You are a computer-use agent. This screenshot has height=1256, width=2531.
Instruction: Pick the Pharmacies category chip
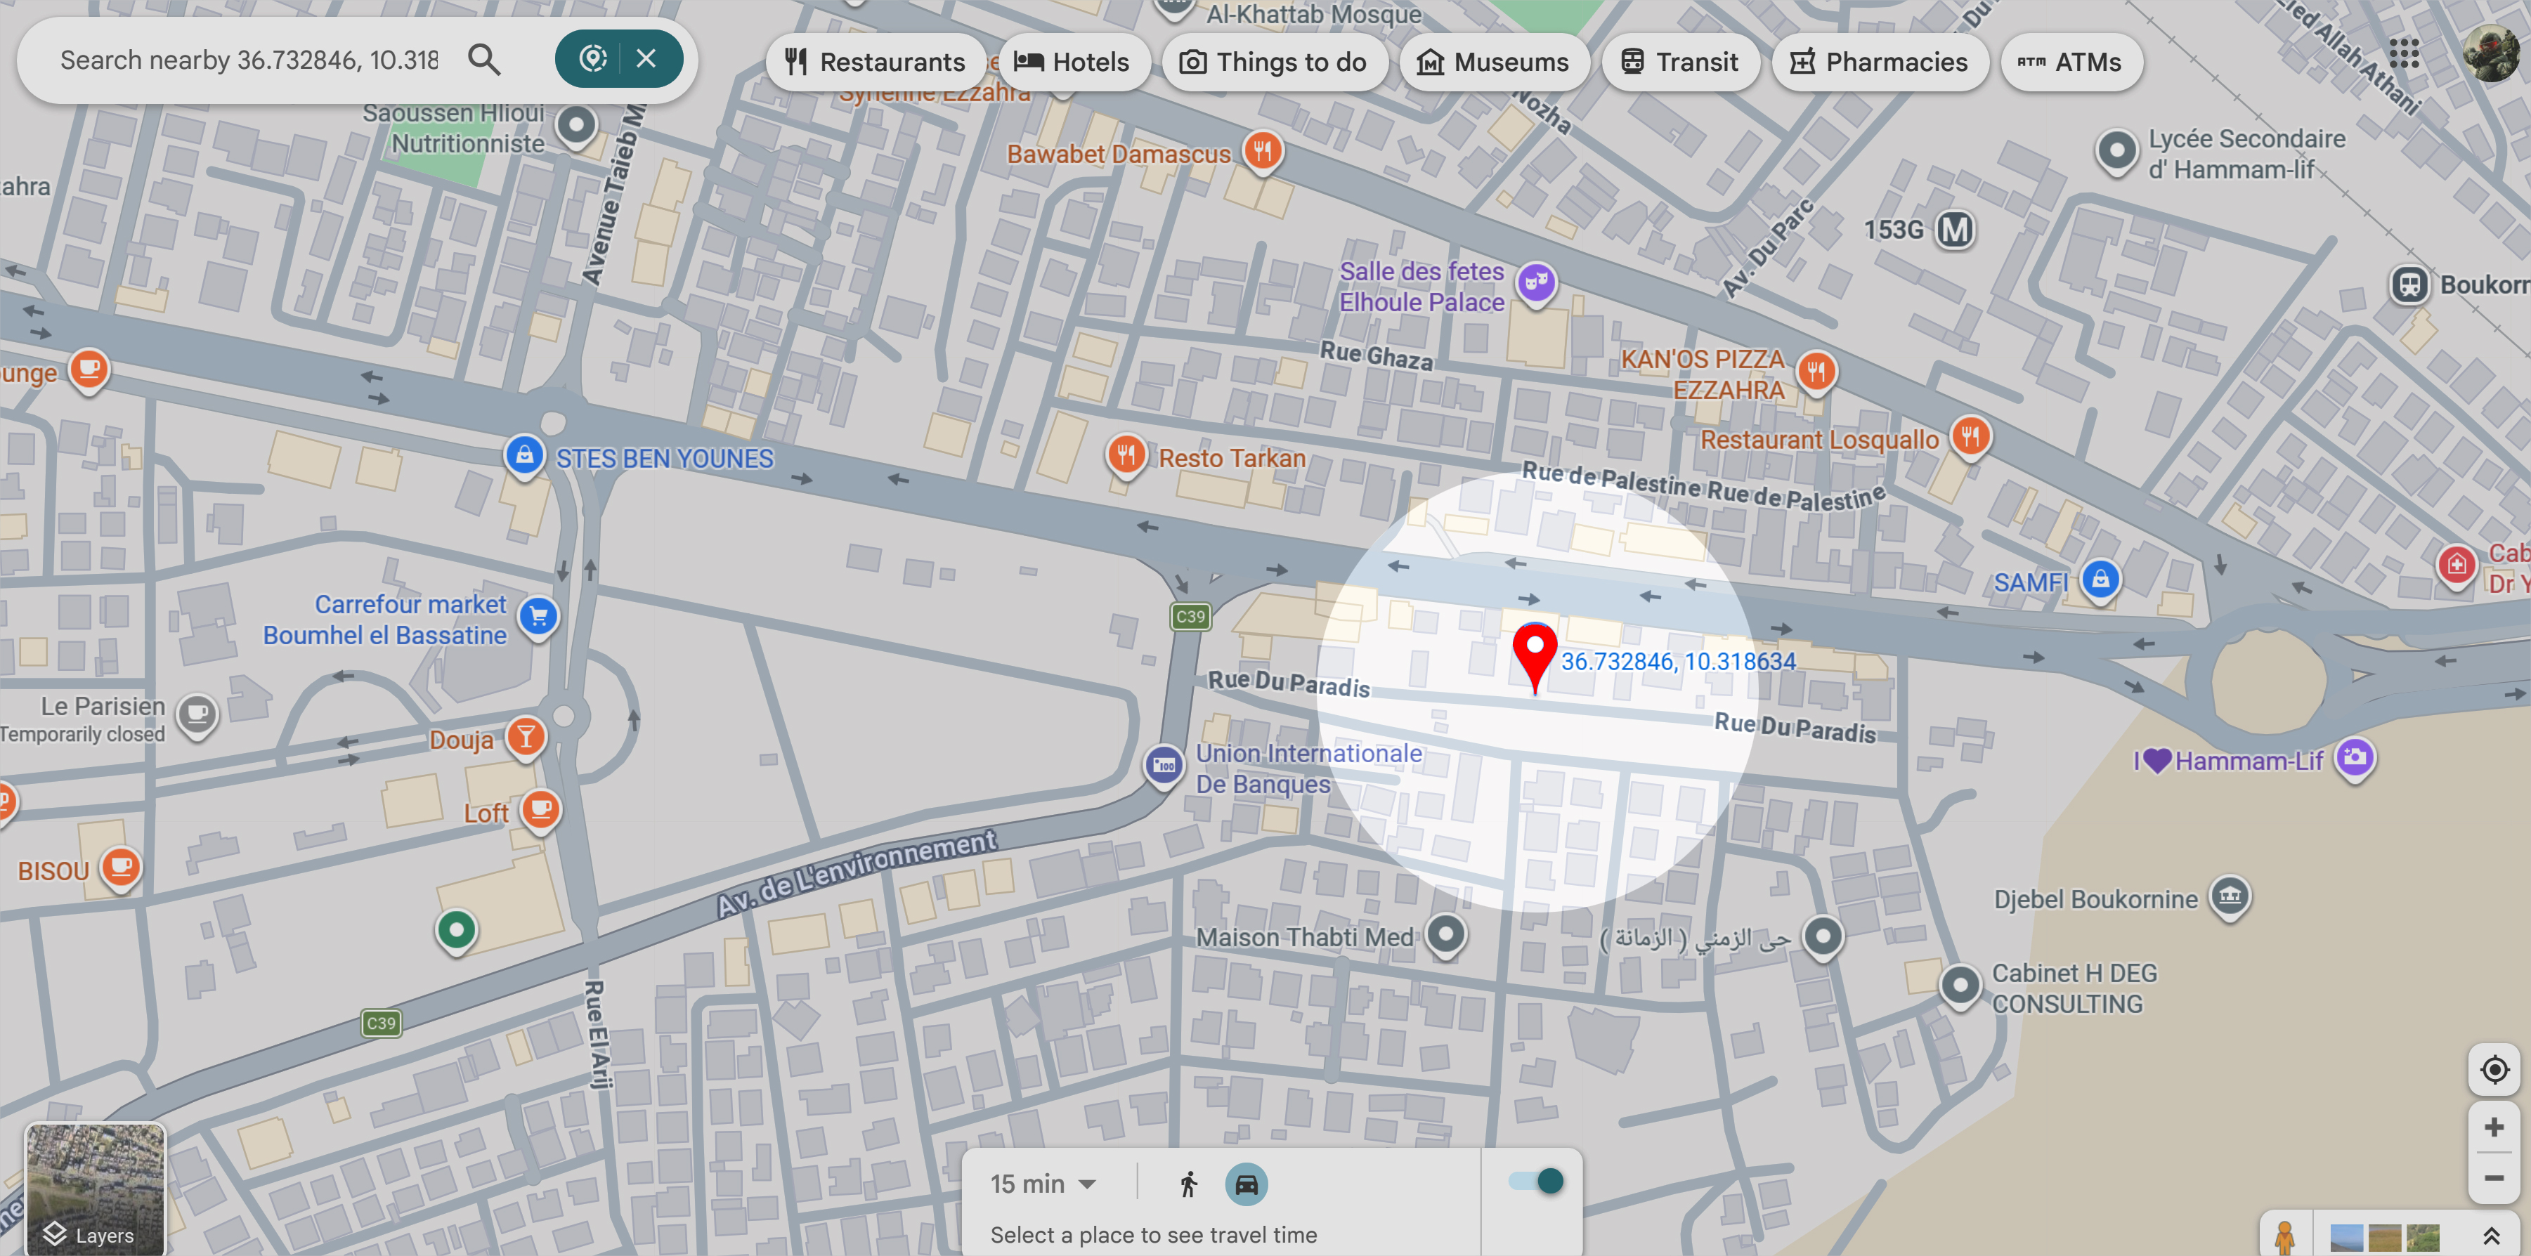click(x=1880, y=62)
